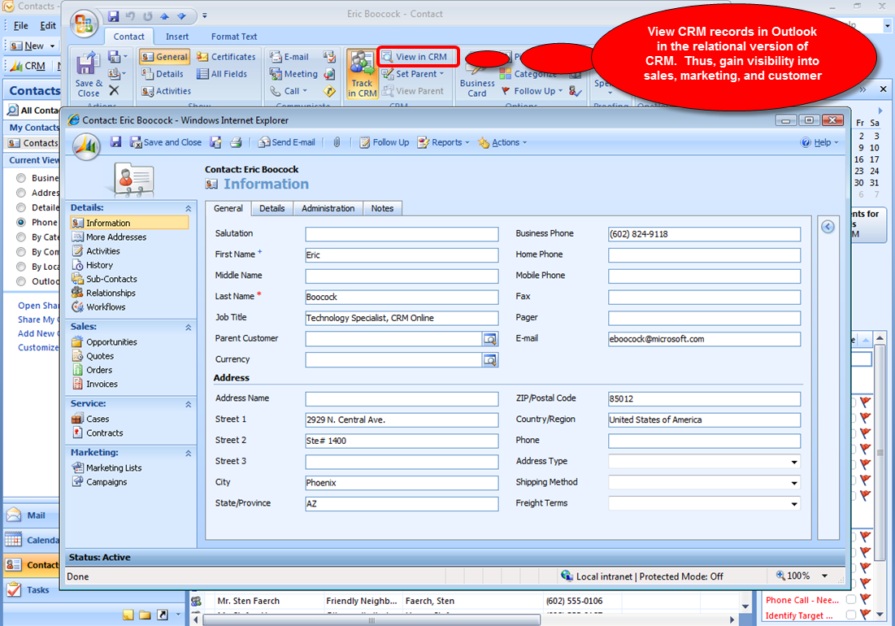Click the View in CRM button
The width and height of the screenshot is (895, 626).
point(417,56)
